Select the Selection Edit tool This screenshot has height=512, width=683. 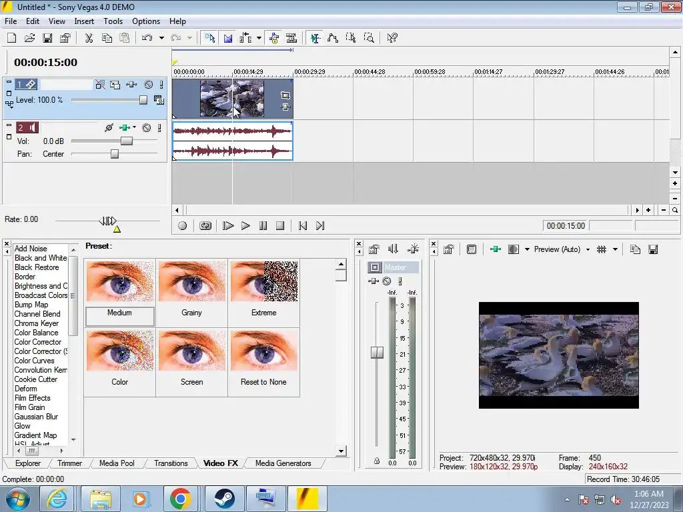click(x=351, y=38)
